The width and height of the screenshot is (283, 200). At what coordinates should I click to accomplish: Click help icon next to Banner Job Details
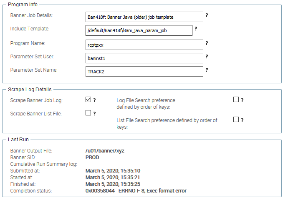[207, 15]
